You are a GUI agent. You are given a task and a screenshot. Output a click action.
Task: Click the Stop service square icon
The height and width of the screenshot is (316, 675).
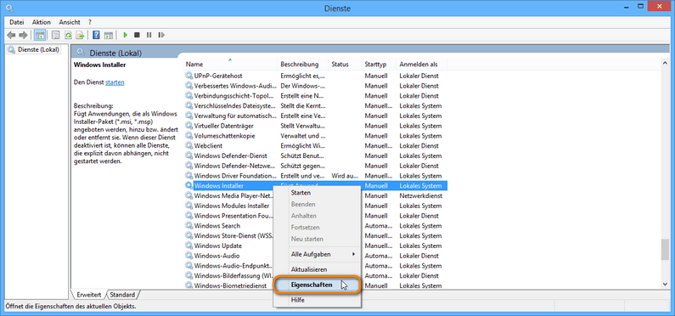[x=137, y=35]
